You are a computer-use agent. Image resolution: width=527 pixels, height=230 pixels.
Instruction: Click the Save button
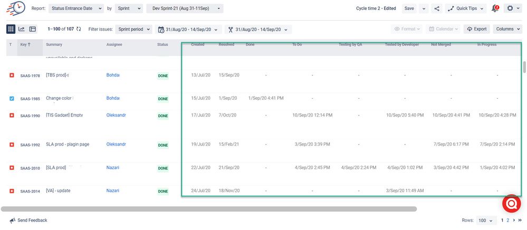(409, 8)
